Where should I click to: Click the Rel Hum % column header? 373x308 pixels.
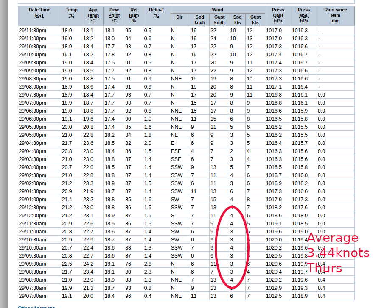coord(134,15)
